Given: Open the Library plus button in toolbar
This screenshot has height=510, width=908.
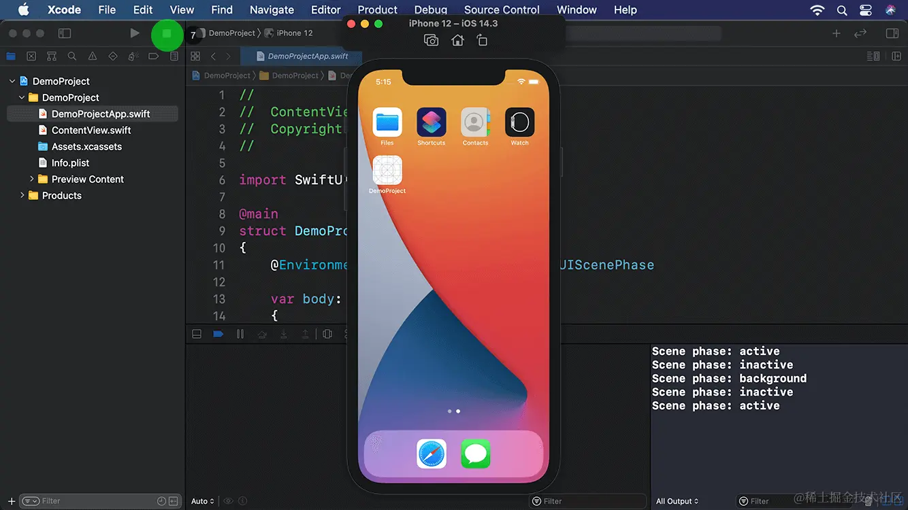Looking at the screenshot, I should click(837, 33).
